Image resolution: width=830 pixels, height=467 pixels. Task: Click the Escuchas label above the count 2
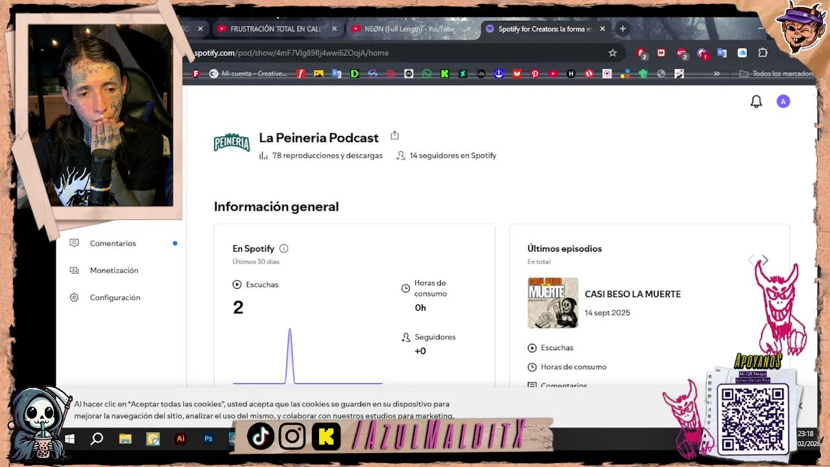pyautogui.click(x=262, y=285)
